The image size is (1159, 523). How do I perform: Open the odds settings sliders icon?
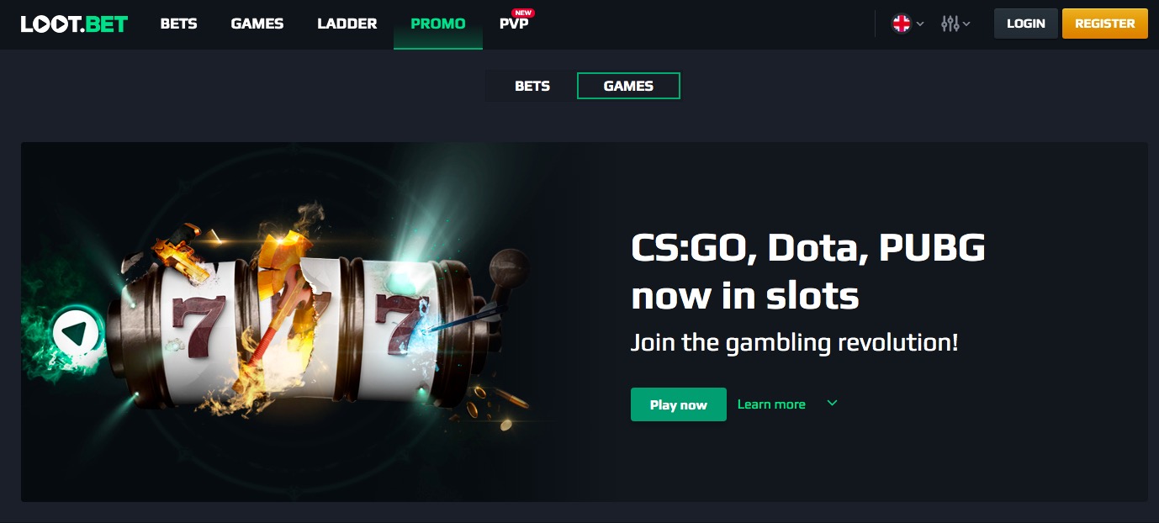[x=950, y=24]
